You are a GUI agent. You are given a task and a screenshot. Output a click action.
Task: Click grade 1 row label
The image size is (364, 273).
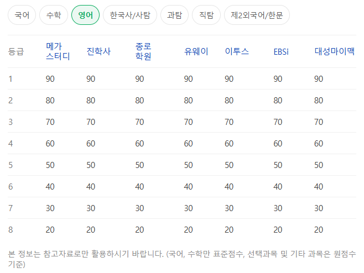pyautogui.click(x=11, y=79)
